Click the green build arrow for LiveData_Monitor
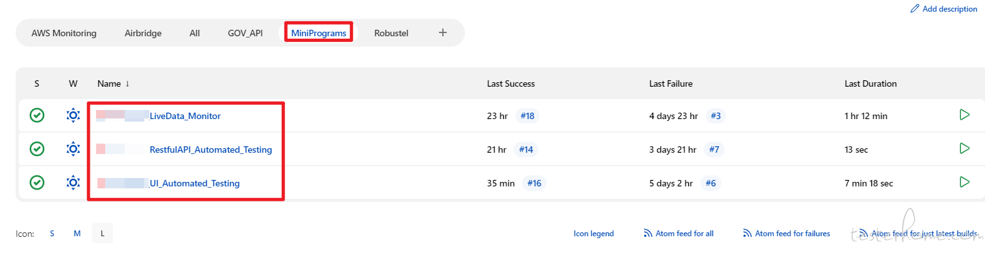This screenshot has width=985, height=255. 964,115
